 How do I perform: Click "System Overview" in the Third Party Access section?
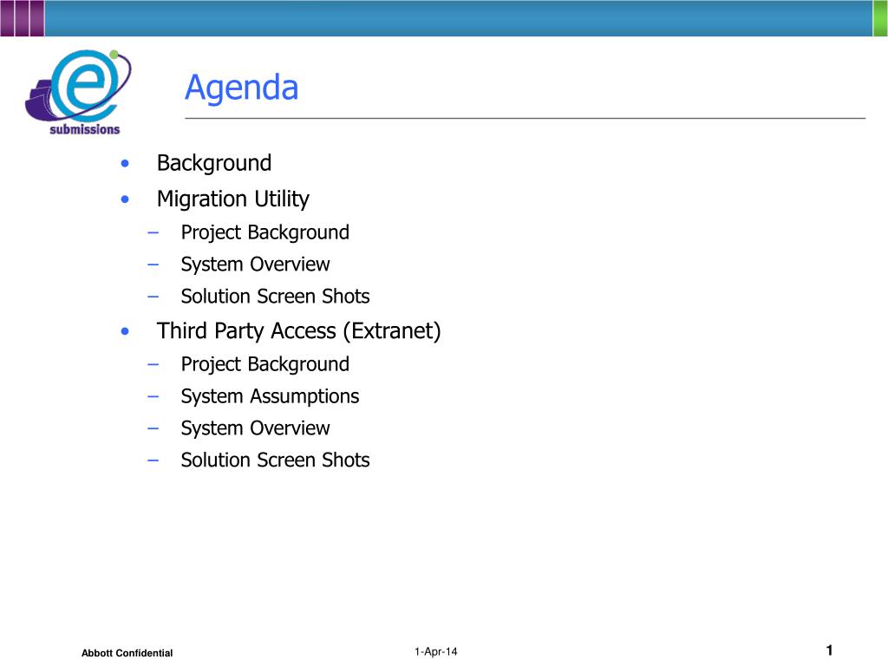coord(256,428)
